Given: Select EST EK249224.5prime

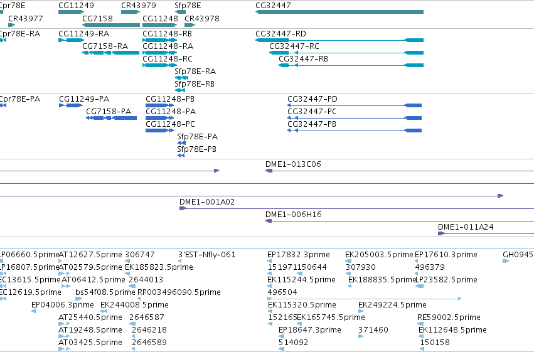Looking at the screenshot, I should 361,311.
